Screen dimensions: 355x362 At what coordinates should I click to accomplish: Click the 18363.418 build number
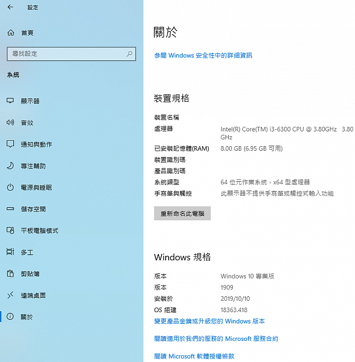click(234, 310)
